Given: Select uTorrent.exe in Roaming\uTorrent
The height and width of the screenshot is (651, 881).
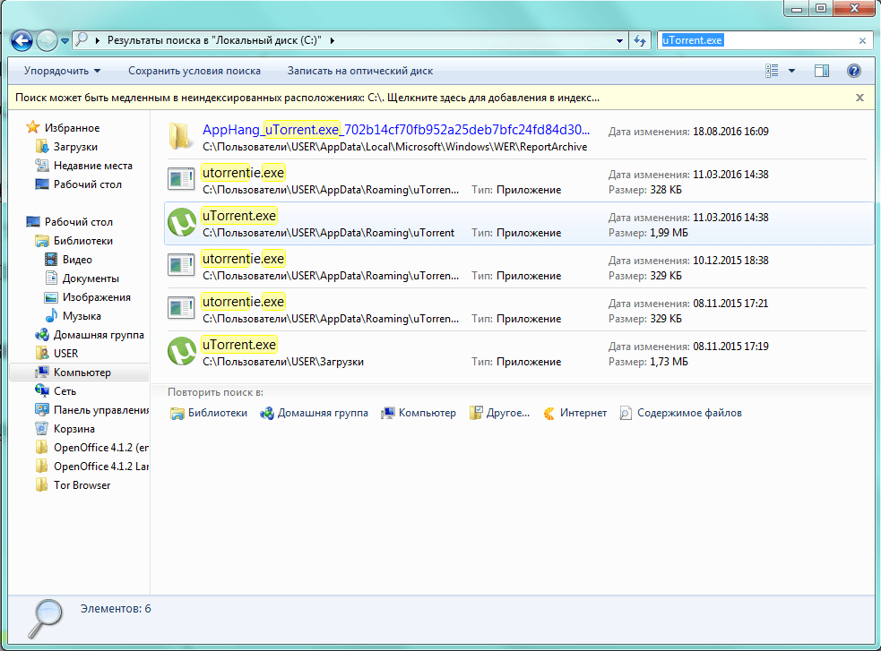Looking at the screenshot, I should point(519,224).
